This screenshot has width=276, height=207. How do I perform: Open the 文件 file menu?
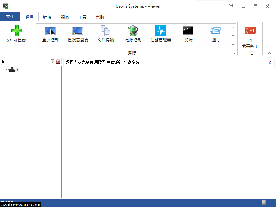[x=10, y=17]
